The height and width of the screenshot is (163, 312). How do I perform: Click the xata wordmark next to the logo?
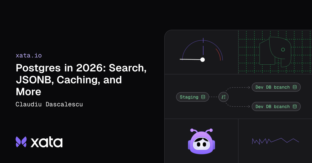[x=47, y=142]
